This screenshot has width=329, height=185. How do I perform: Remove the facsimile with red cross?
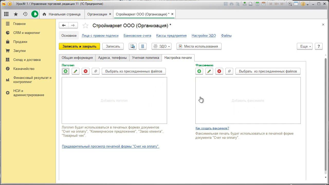[219, 71]
